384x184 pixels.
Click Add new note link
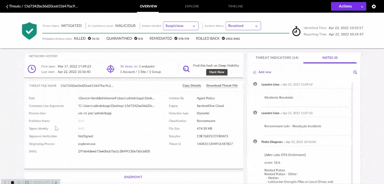265,72
